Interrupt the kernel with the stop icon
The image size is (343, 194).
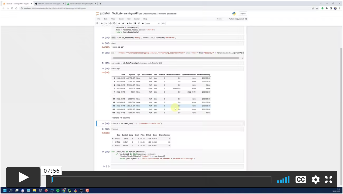[x=135, y=24]
